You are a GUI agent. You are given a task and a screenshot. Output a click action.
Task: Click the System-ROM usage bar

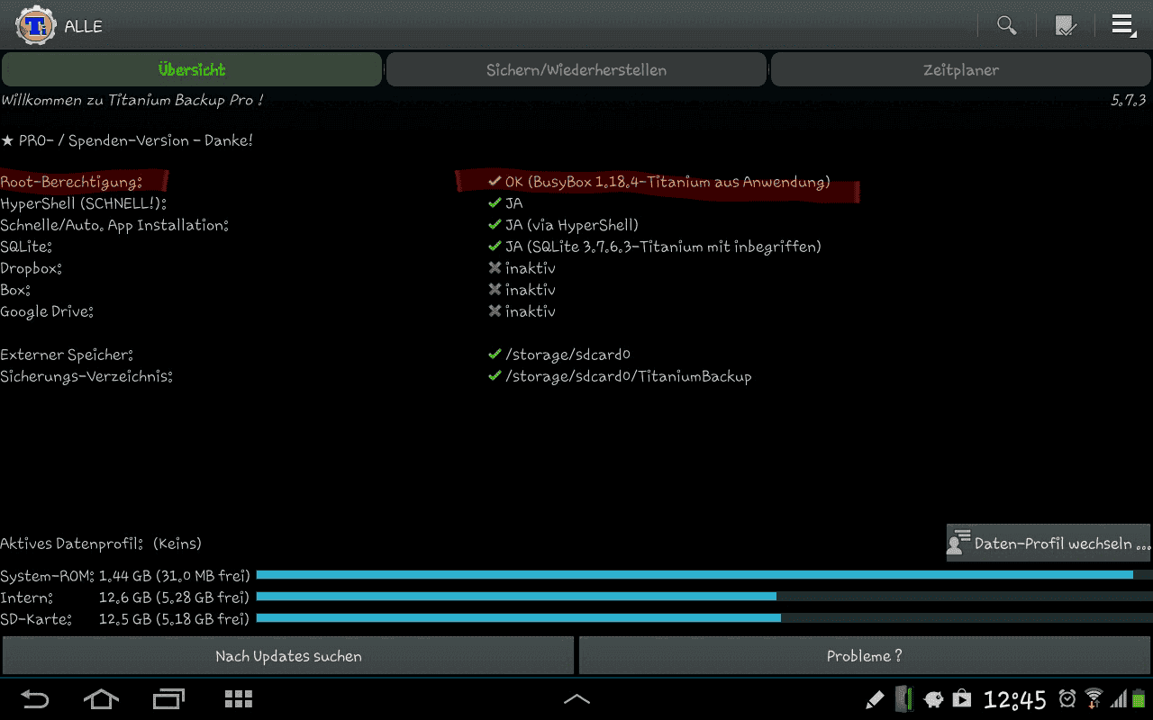(704, 574)
